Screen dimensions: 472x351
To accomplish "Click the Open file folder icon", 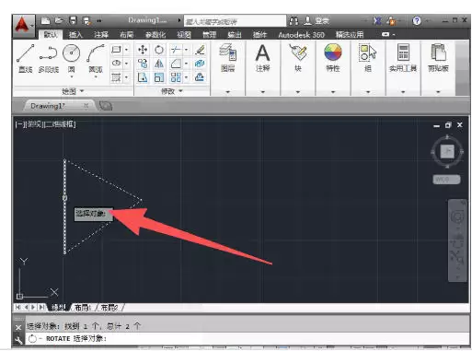I will pos(59,20).
